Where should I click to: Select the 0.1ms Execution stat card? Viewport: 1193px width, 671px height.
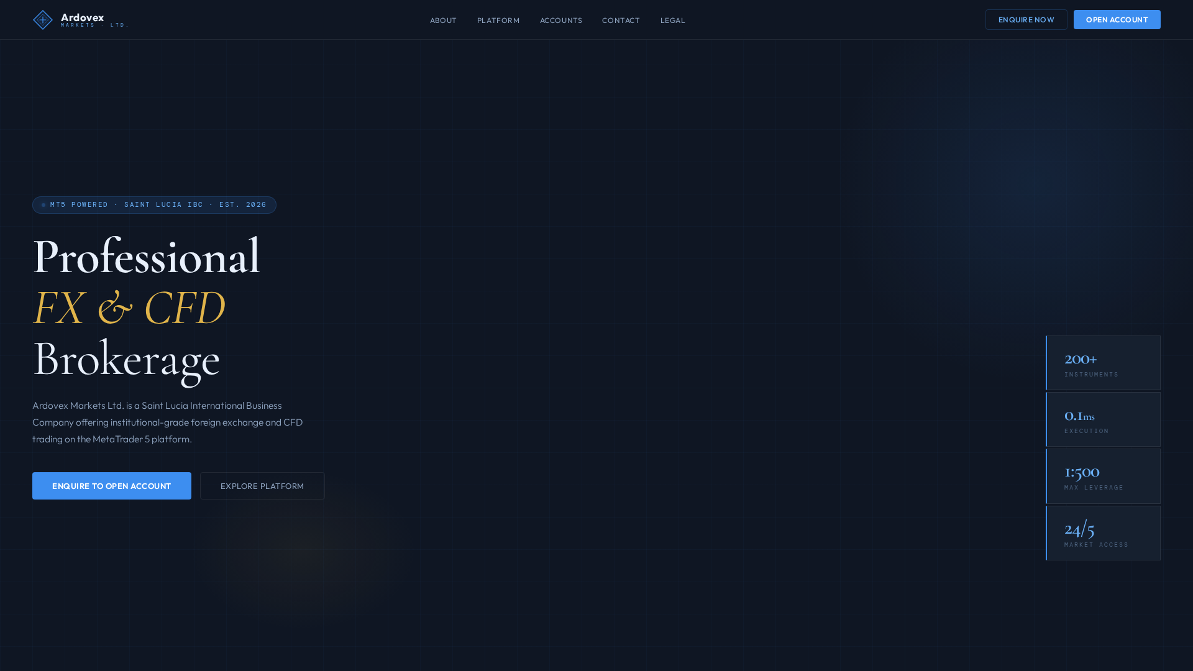tap(1103, 419)
